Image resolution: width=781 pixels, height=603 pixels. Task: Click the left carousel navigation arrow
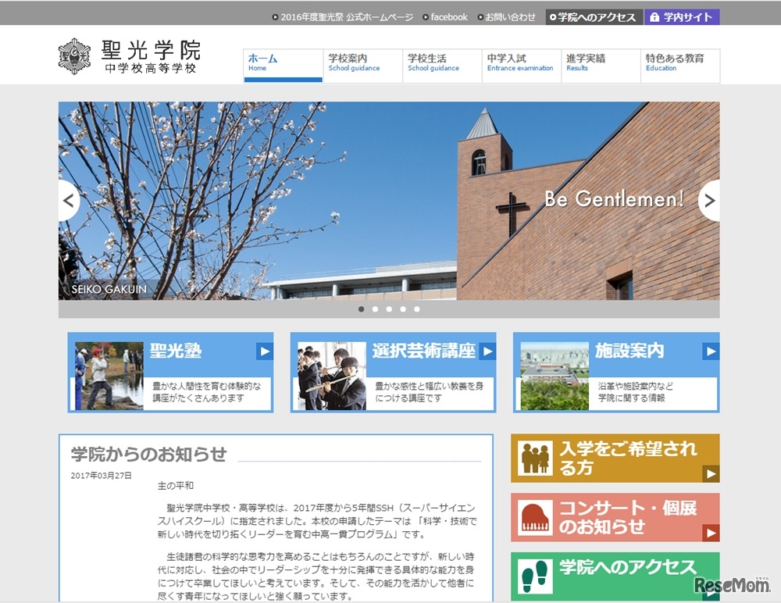coord(69,201)
